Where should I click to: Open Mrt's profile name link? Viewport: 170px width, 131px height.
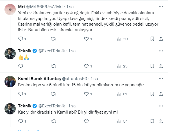[21, 6]
